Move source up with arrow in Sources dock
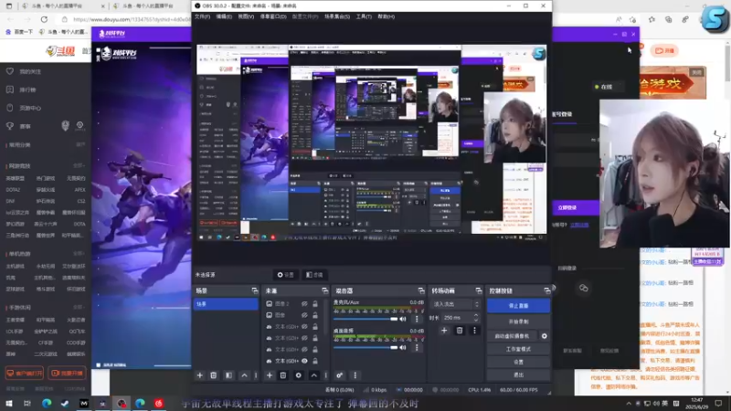731x411 pixels. (x=314, y=375)
